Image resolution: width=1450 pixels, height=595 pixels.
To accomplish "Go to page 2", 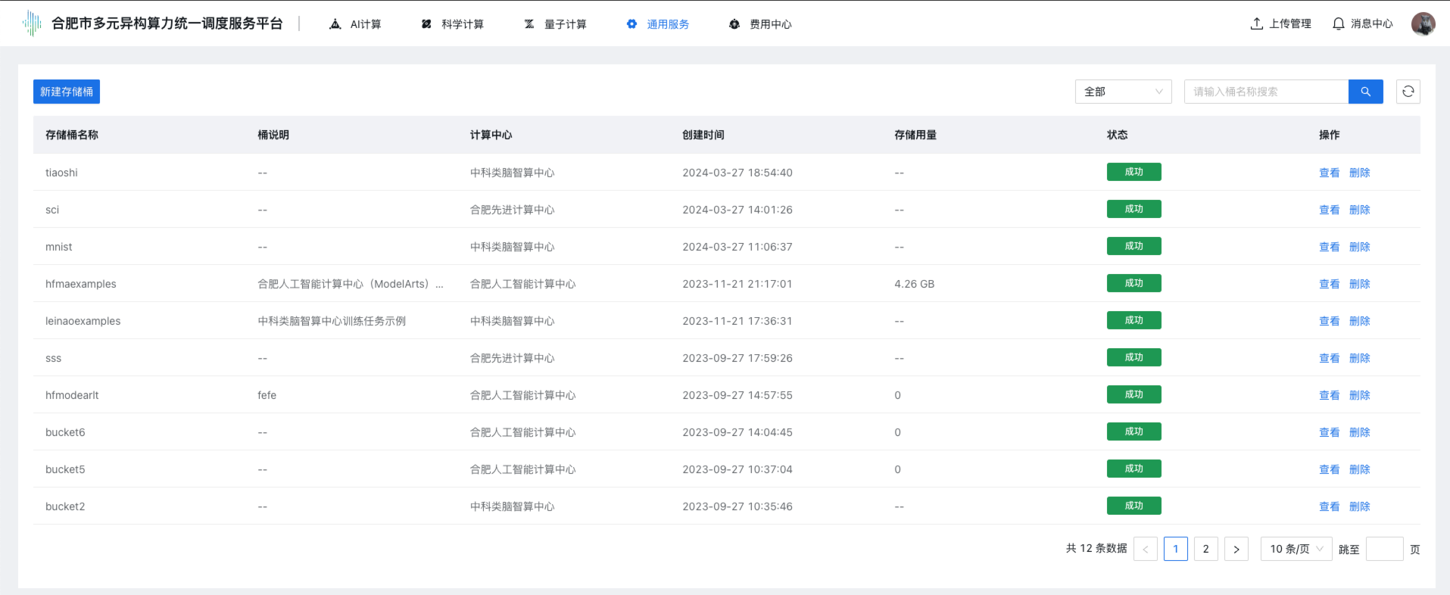I will (1205, 549).
